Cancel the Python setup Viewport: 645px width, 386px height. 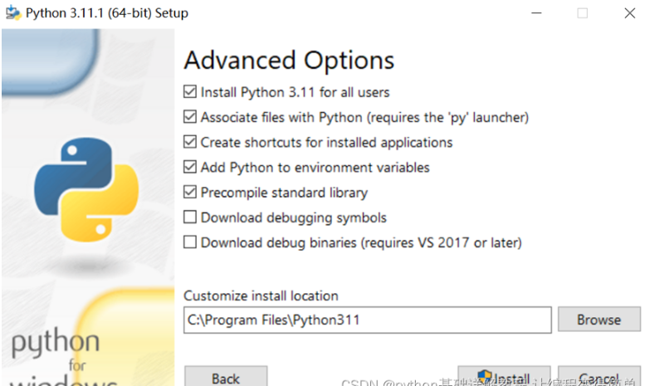(x=599, y=376)
